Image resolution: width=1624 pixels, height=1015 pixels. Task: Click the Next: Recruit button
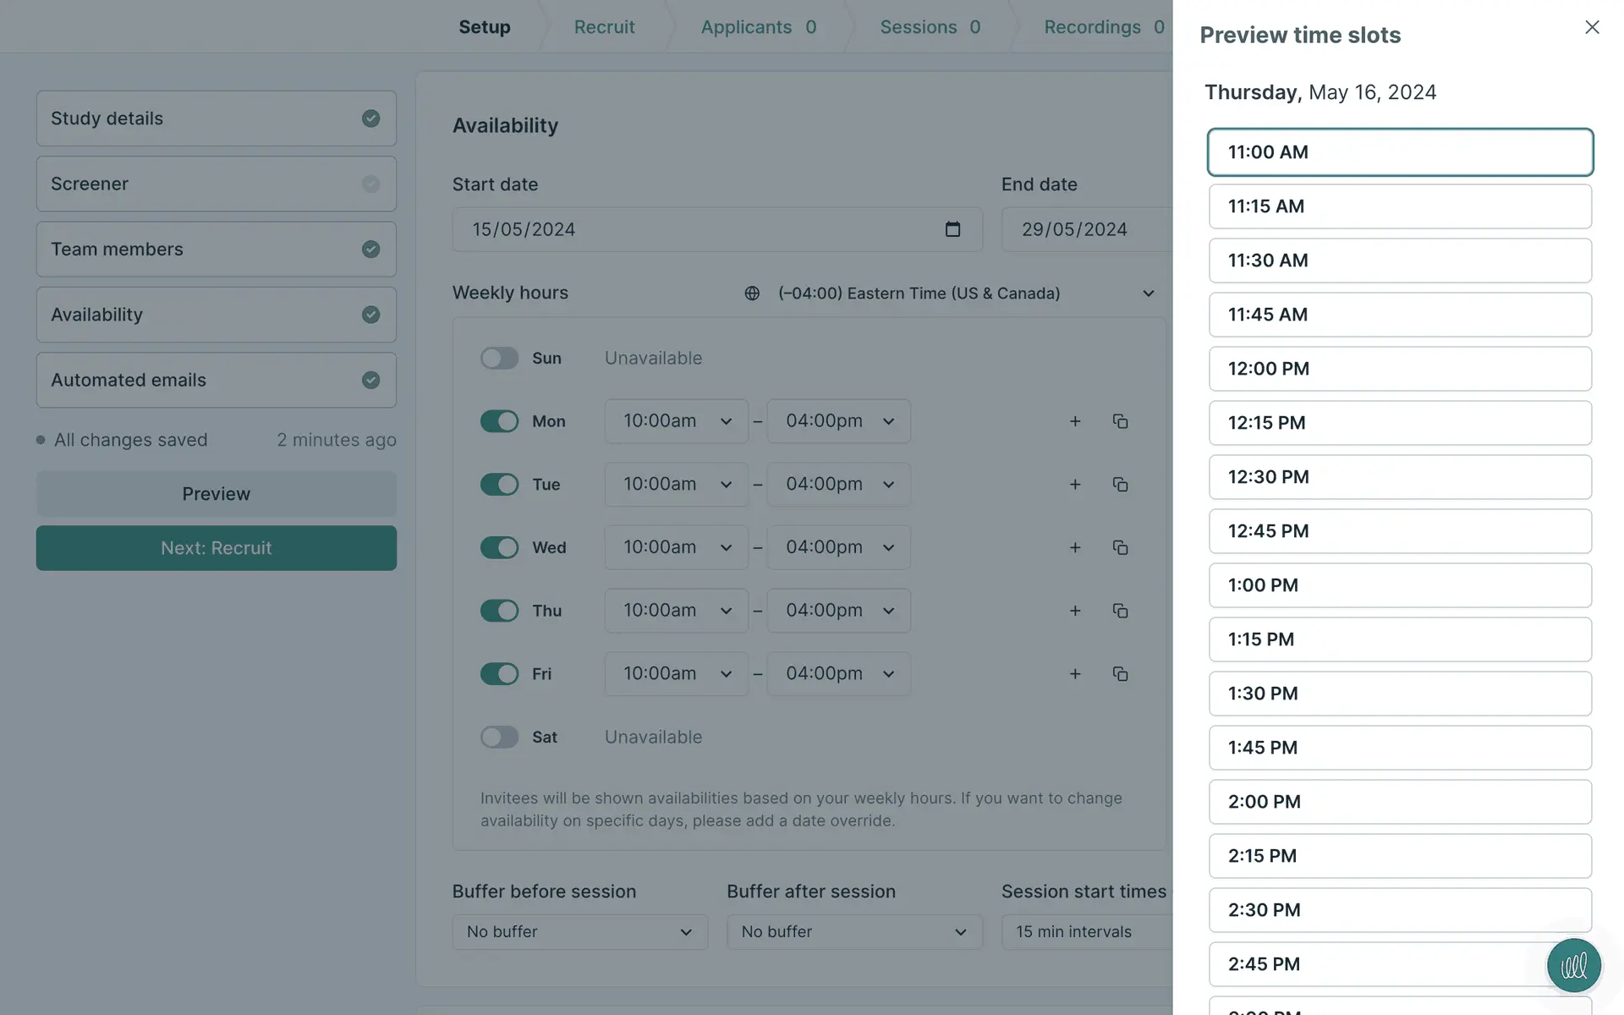(x=216, y=548)
